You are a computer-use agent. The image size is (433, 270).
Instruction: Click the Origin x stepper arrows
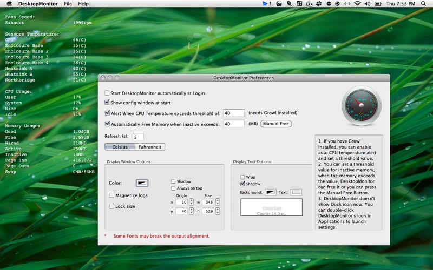point(191,202)
